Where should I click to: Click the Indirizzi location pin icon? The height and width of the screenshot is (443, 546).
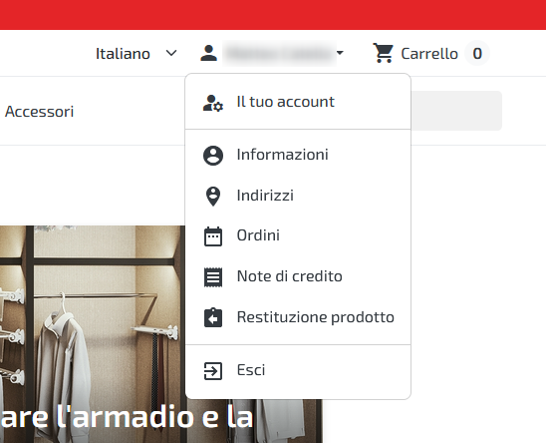pyautogui.click(x=213, y=197)
